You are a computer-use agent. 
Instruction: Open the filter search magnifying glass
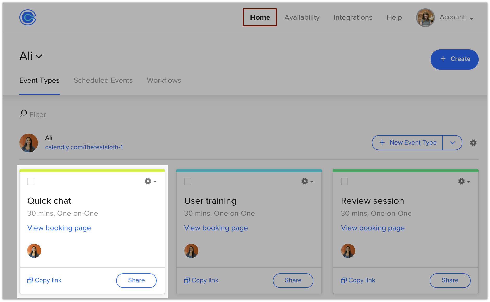coord(23,114)
